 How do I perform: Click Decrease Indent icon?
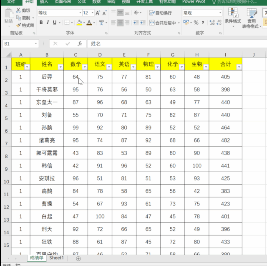pos(136,23)
